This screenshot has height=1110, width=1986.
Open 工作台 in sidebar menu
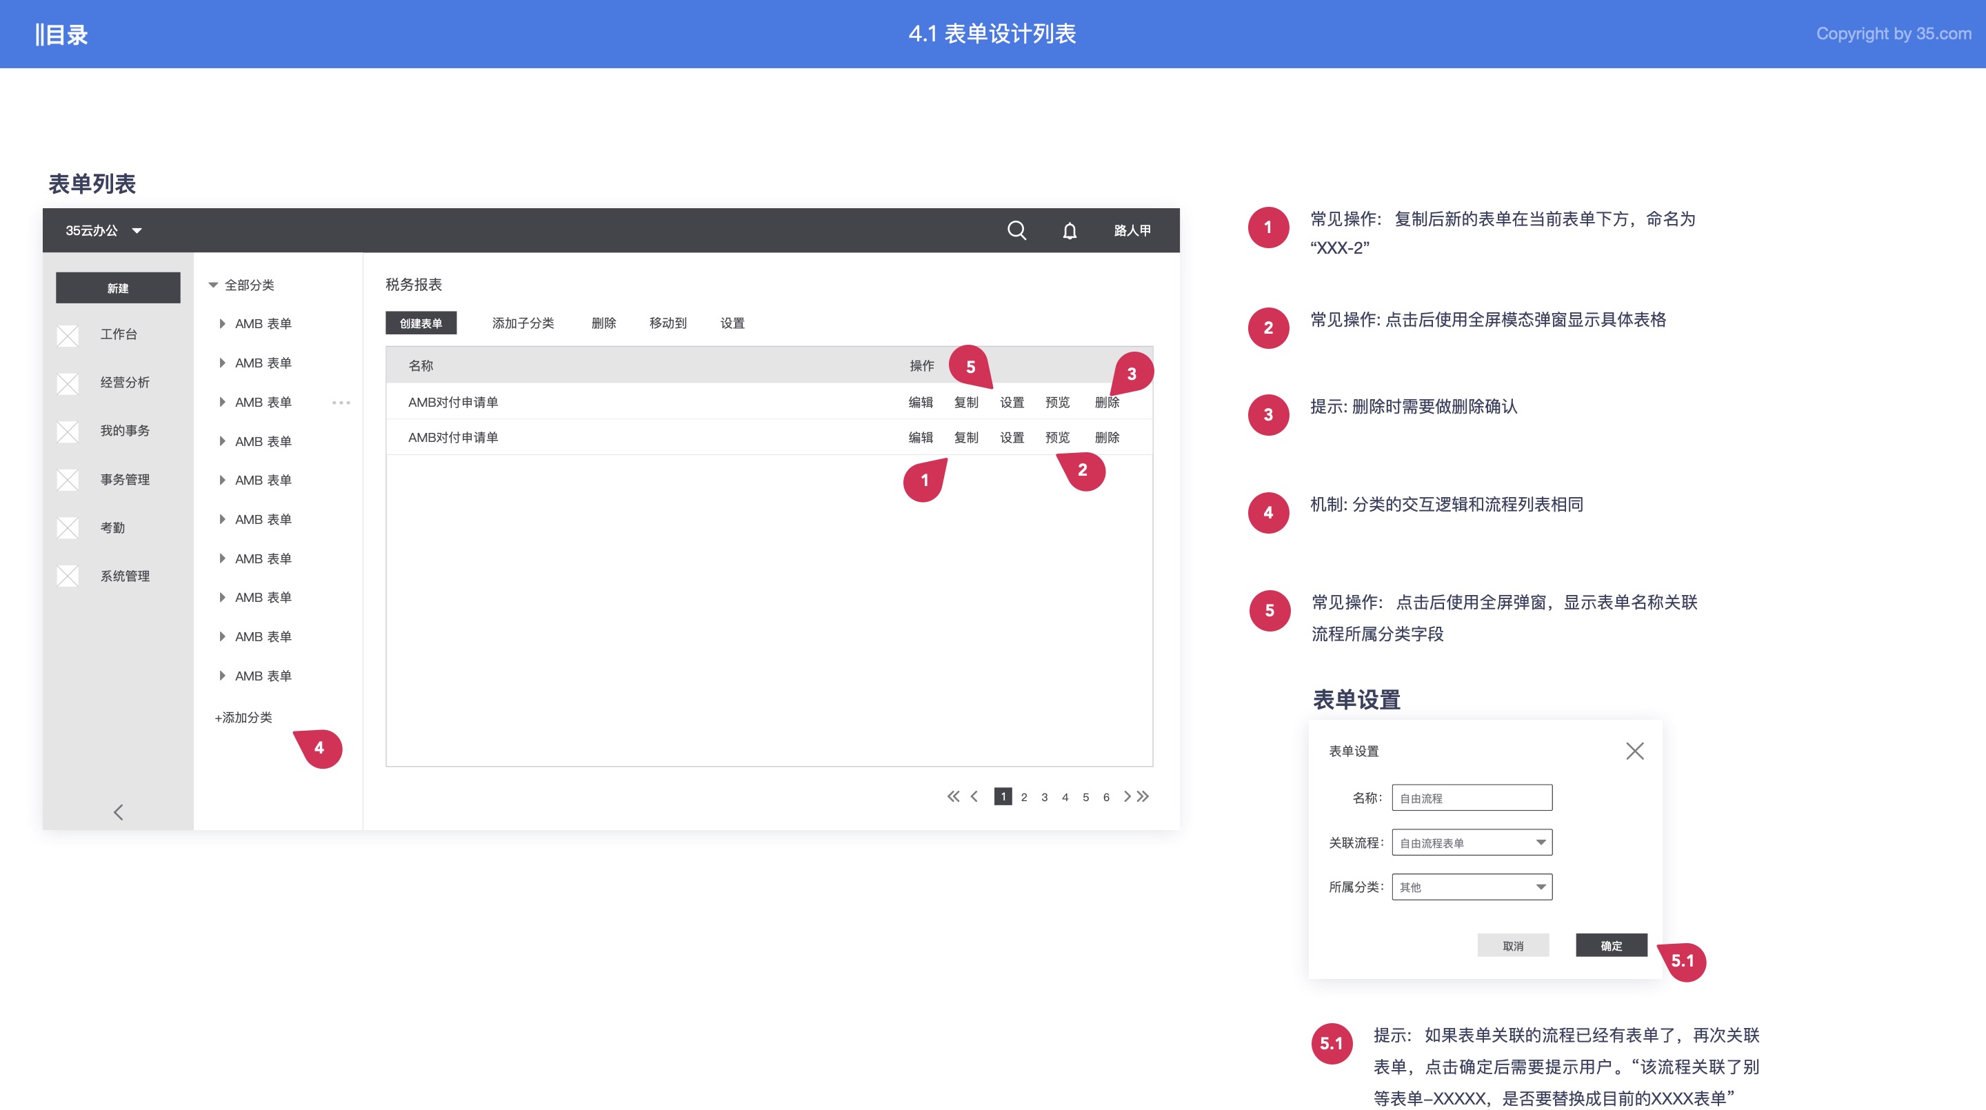pyautogui.click(x=119, y=334)
